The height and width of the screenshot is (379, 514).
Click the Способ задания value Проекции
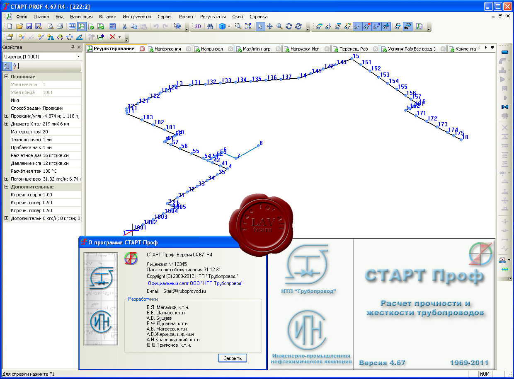(x=62, y=108)
